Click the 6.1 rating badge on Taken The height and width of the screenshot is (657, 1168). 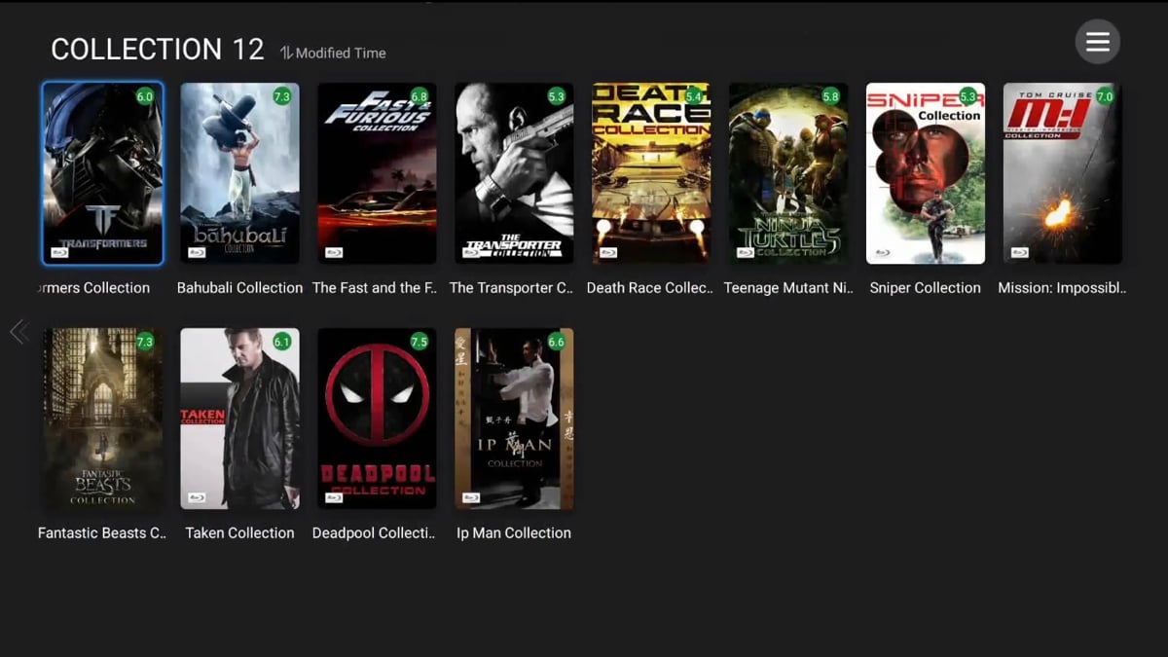point(282,342)
